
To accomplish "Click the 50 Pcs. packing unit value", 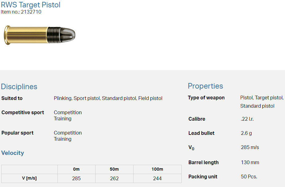I will (249, 177).
